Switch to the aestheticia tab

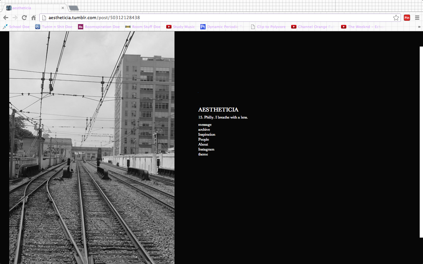point(33,8)
